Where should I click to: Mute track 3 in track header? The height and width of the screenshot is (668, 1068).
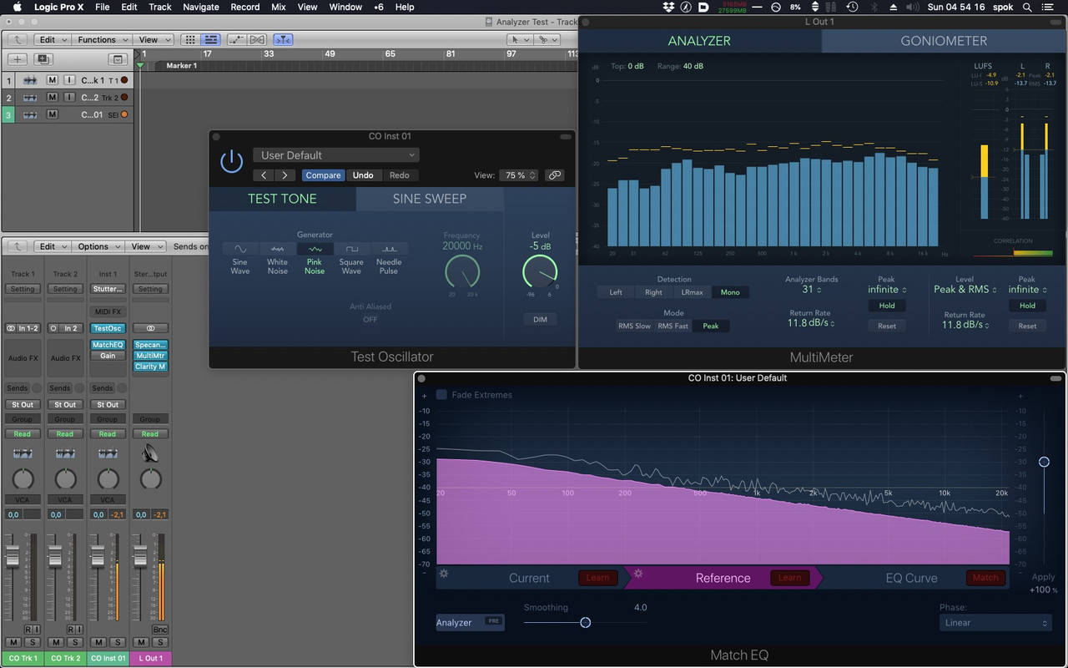[52, 114]
